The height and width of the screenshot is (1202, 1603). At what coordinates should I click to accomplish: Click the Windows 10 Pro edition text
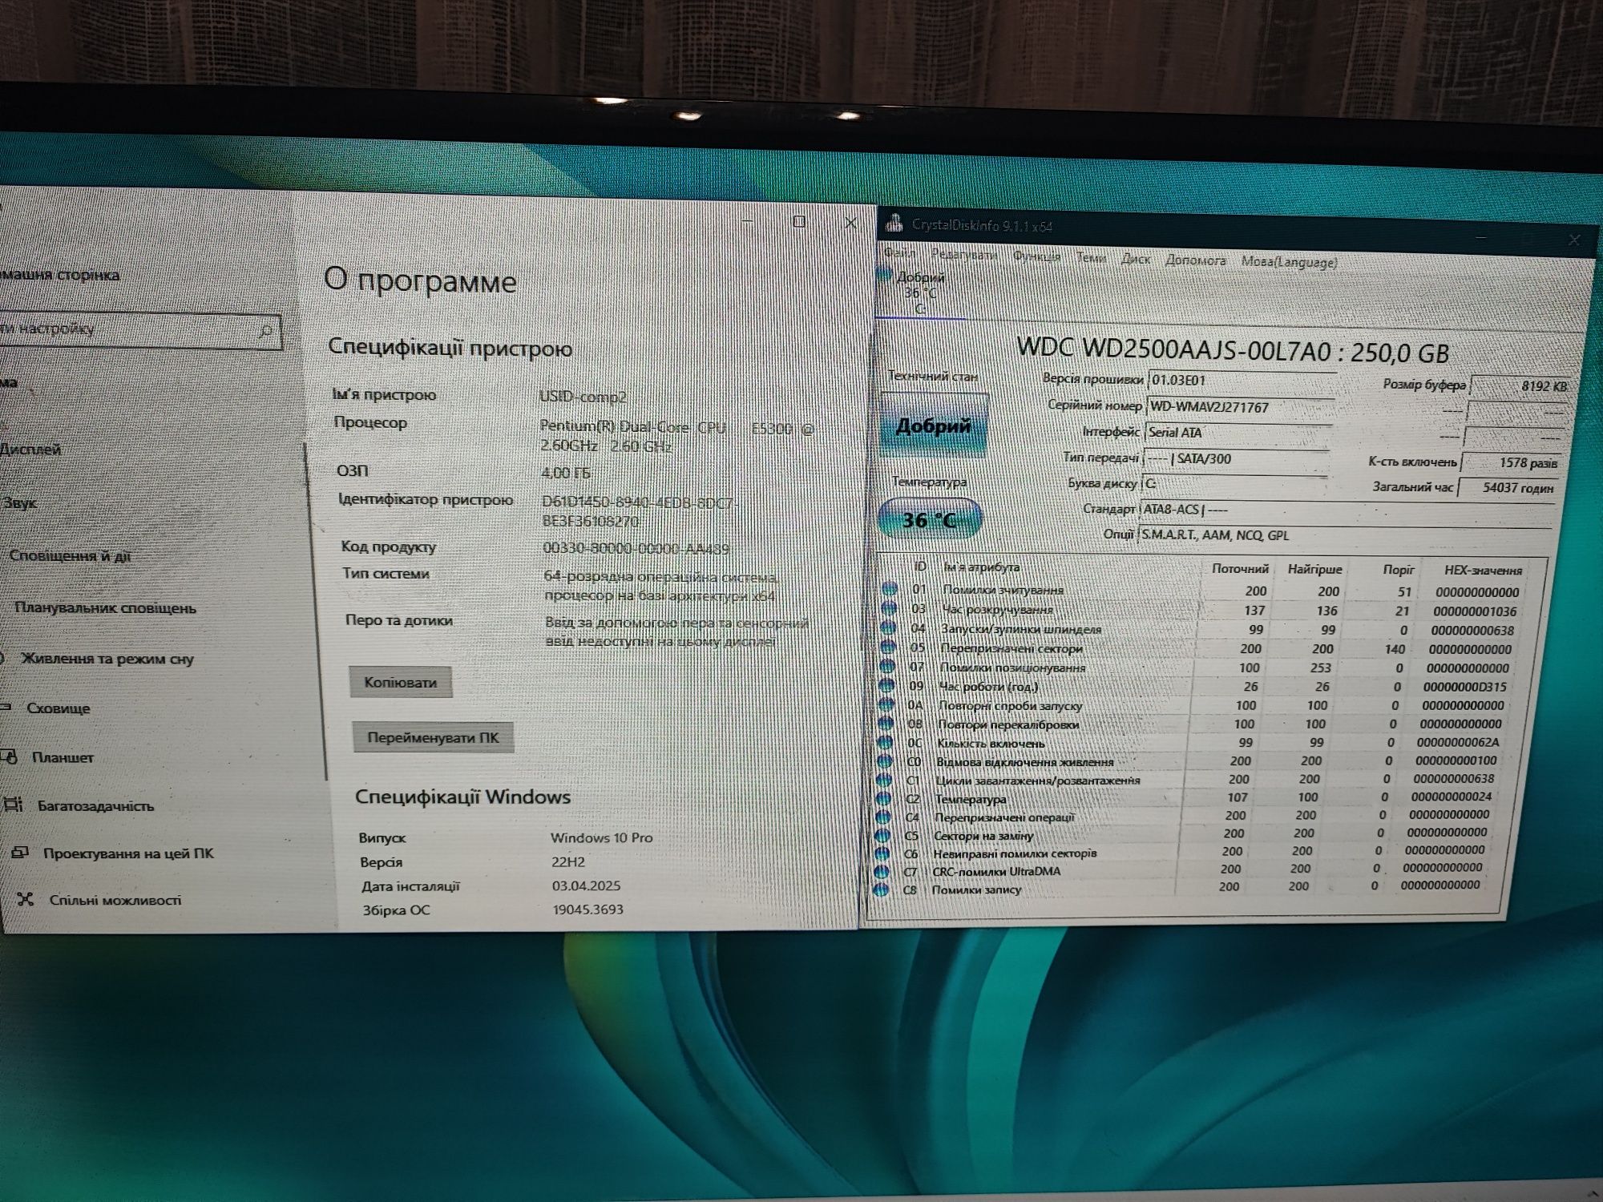[601, 837]
